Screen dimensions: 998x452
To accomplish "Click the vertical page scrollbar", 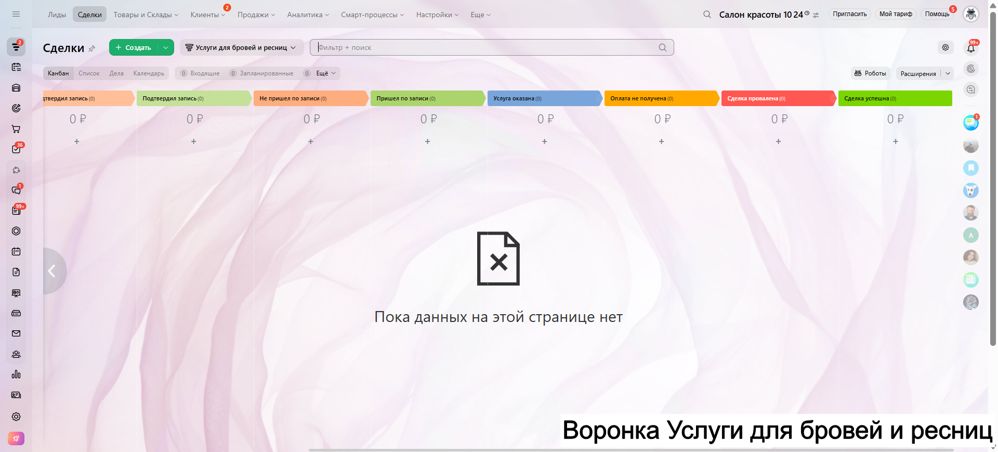I will [993, 178].
